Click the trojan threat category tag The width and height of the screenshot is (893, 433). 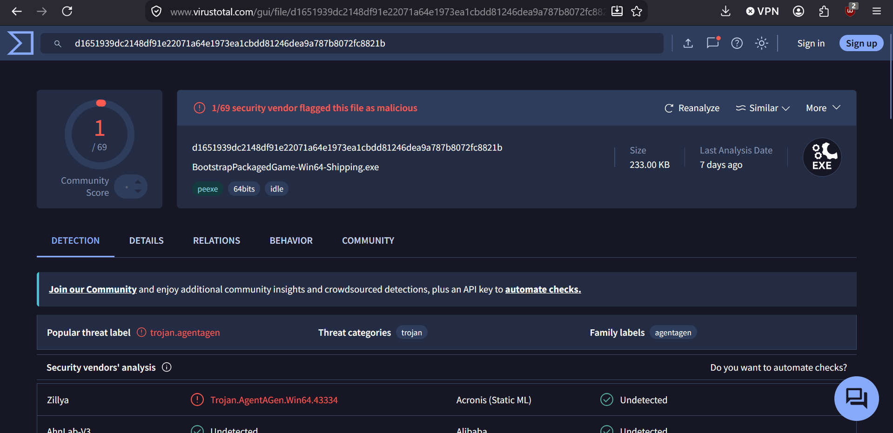[412, 333]
